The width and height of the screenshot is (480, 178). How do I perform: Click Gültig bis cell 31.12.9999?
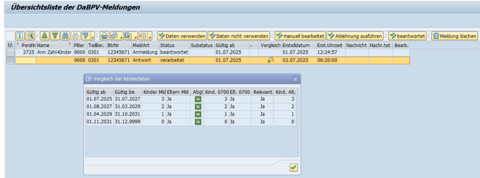point(127,122)
